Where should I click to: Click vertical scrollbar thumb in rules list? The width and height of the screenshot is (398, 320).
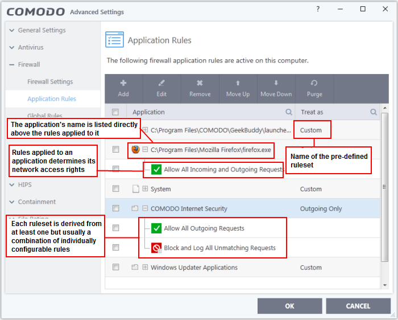point(385,187)
